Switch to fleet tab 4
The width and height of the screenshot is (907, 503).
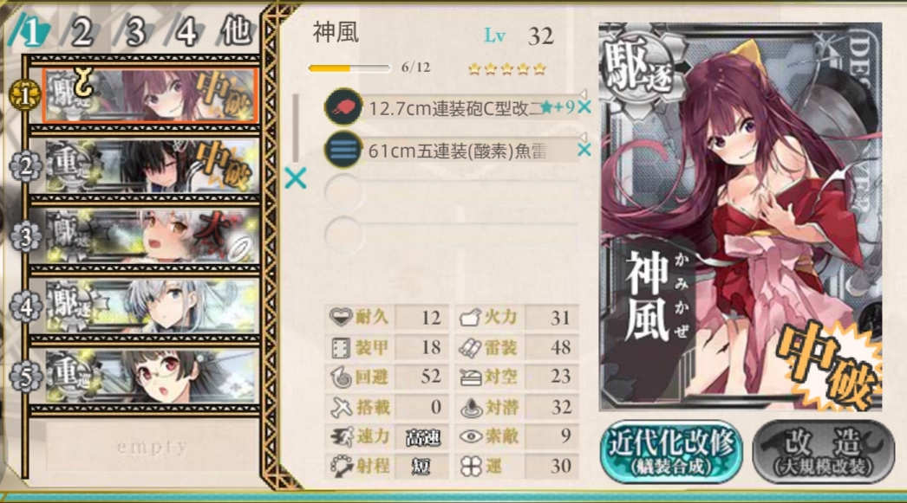point(185,32)
